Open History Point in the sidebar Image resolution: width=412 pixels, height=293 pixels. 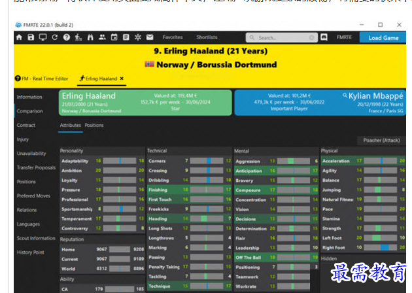tap(31, 252)
